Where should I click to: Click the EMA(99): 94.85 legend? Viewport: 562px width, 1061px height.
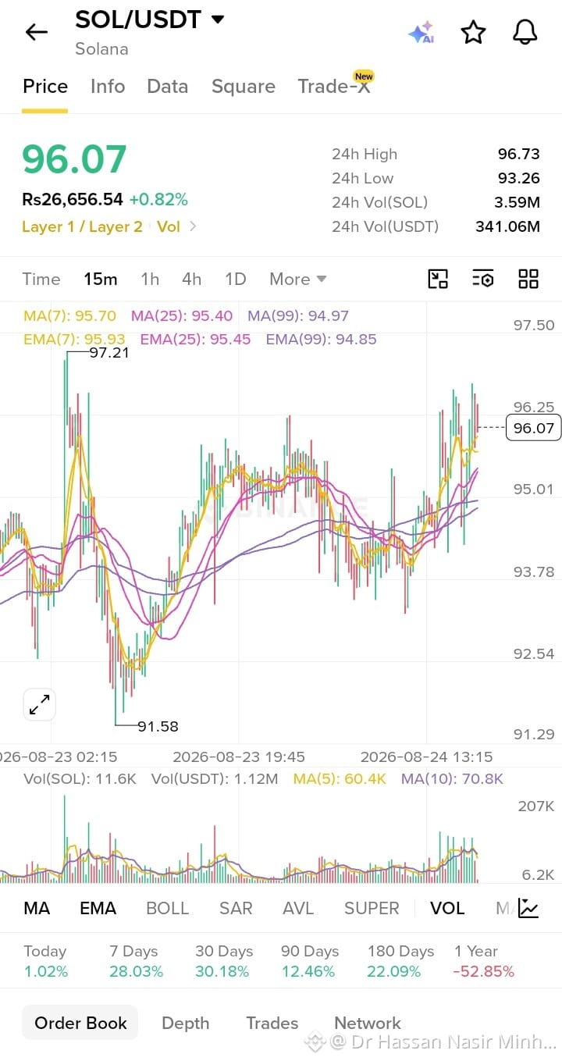[x=321, y=340]
